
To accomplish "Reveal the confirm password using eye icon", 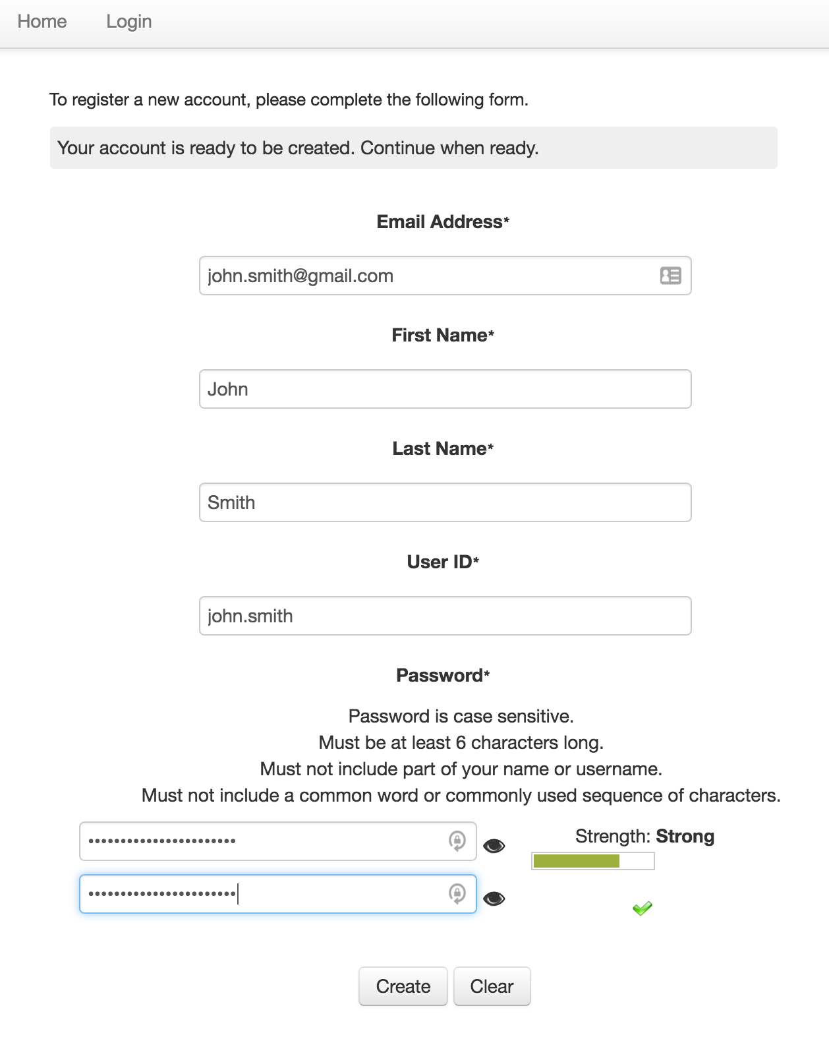I will click(x=494, y=899).
